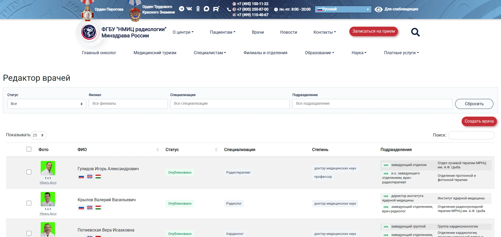501x237 pixels.
Task: Sort table by Статус column arrows
Action: pos(216,150)
